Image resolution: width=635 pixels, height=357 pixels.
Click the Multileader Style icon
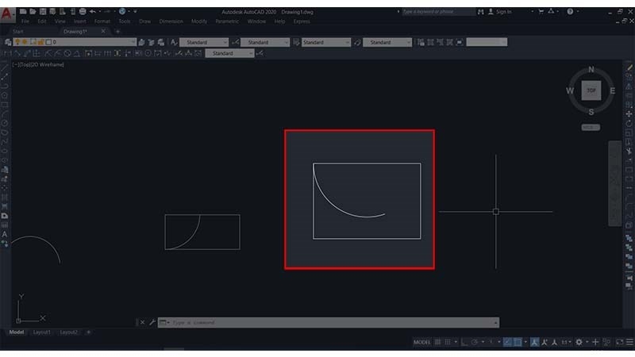357,42
